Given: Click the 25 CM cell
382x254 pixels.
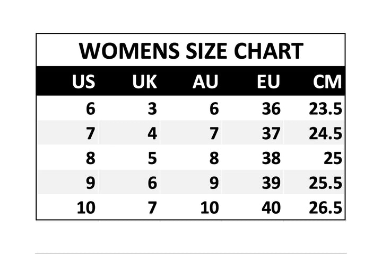Looking at the screenshot, I should pos(332,158).
